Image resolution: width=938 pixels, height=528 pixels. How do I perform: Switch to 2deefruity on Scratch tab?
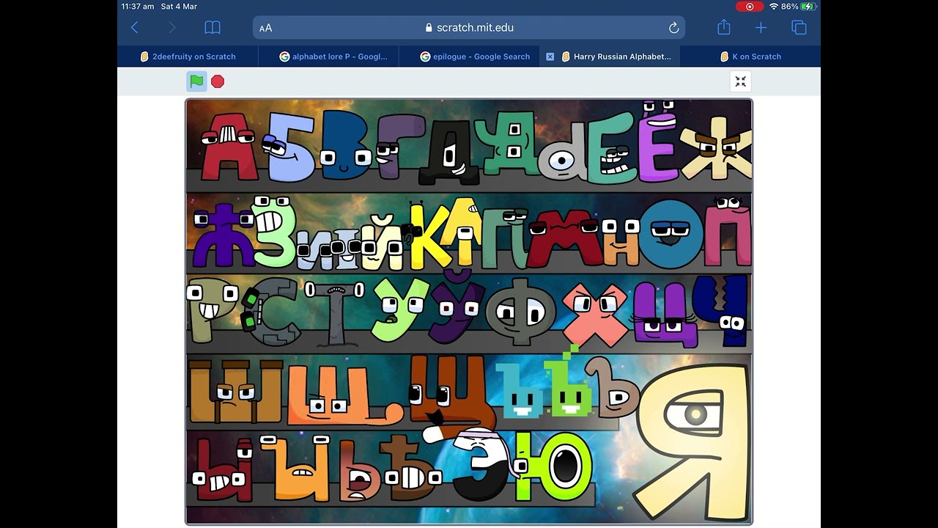[188, 56]
